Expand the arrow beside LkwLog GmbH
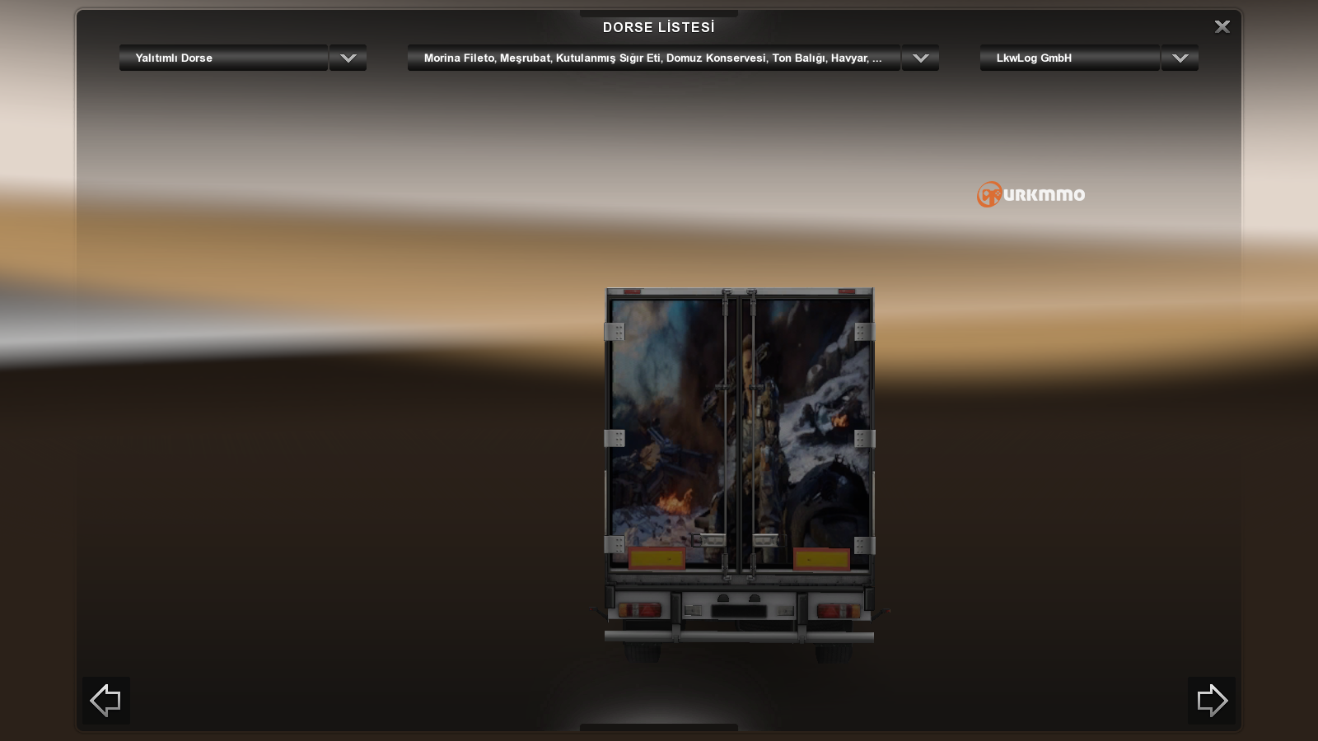 coord(1180,58)
